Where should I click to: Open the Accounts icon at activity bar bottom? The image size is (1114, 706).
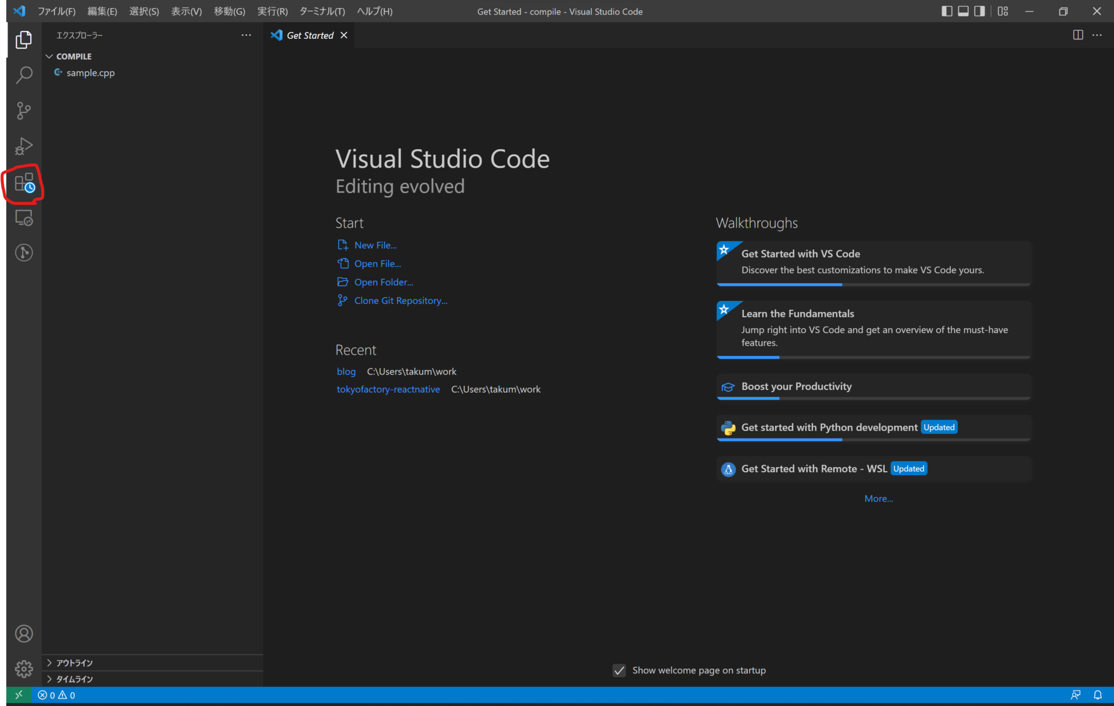tap(24, 633)
